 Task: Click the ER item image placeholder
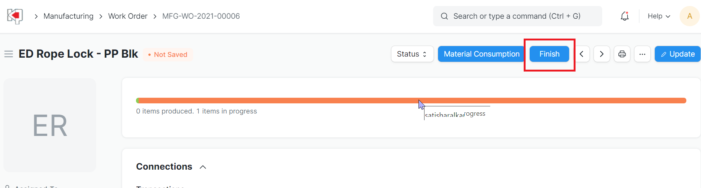coord(50,125)
